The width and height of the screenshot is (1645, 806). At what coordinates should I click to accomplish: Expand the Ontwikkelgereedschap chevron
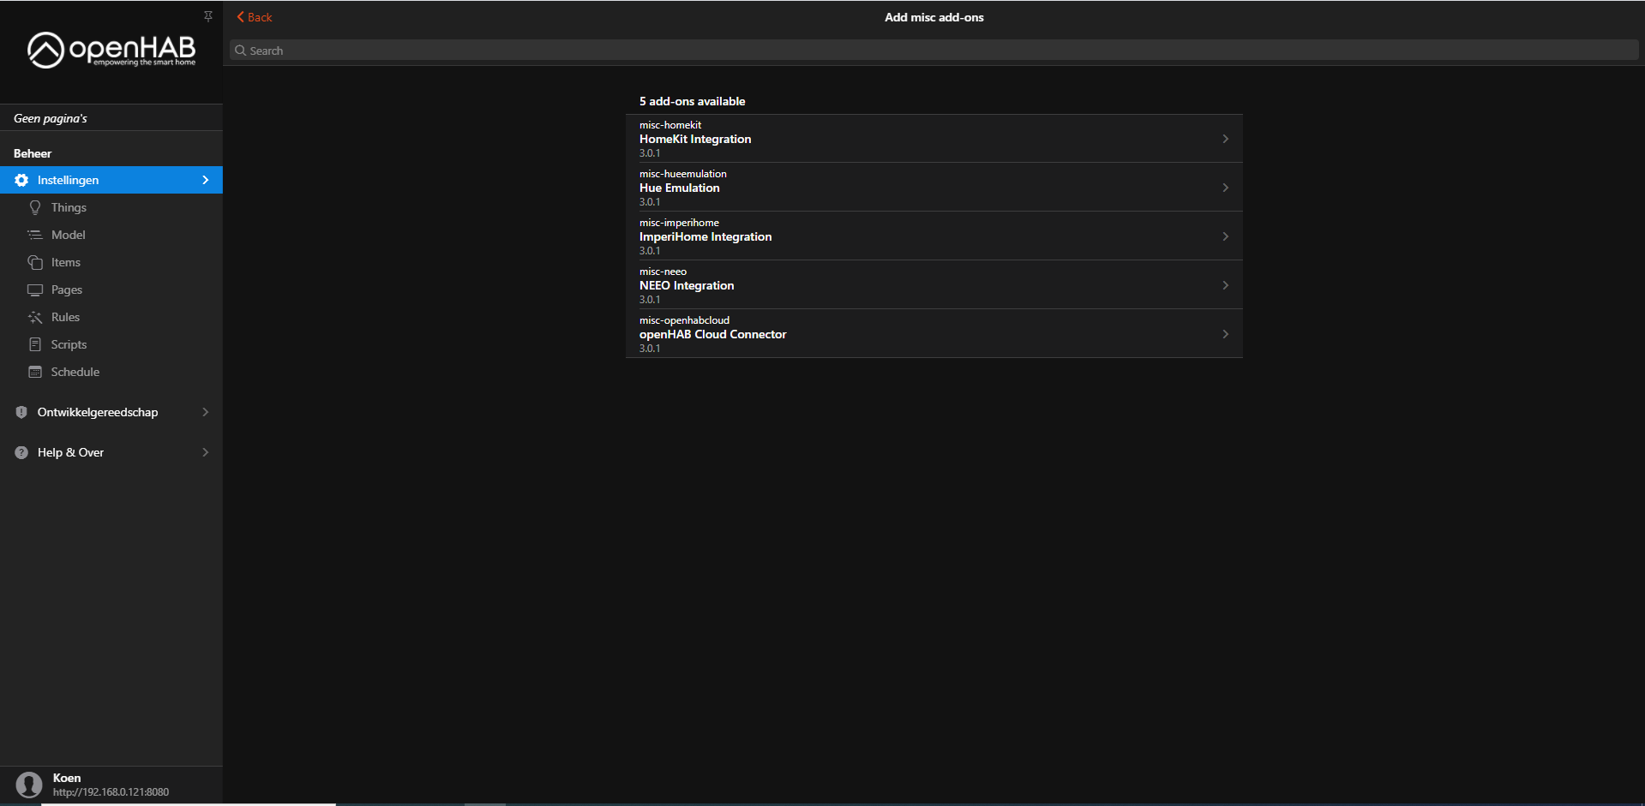[x=206, y=412]
